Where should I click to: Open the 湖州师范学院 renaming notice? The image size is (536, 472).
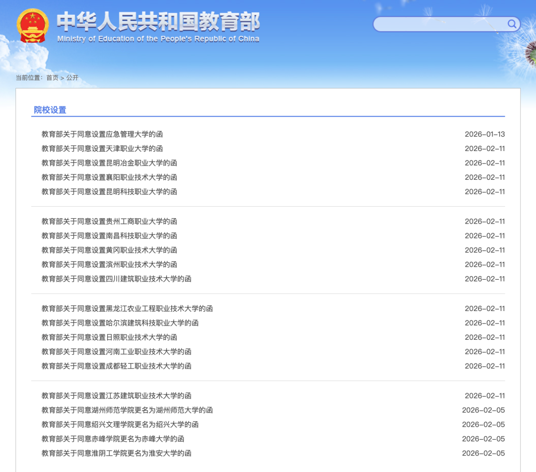[127, 410]
